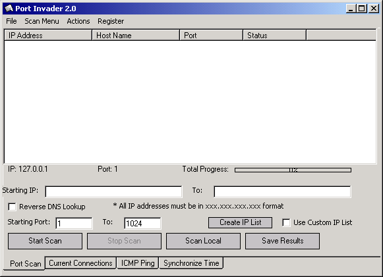383x277 pixels.
Task: Click the Port column header
Action: (x=212, y=36)
